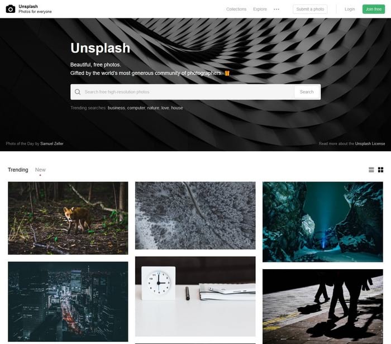Click the green Join free button

click(x=374, y=9)
